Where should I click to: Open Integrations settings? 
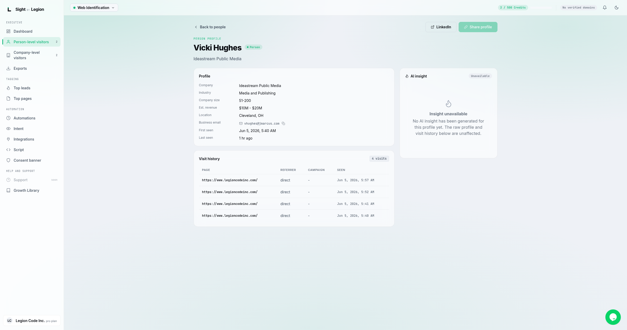pyautogui.click(x=32, y=139)
